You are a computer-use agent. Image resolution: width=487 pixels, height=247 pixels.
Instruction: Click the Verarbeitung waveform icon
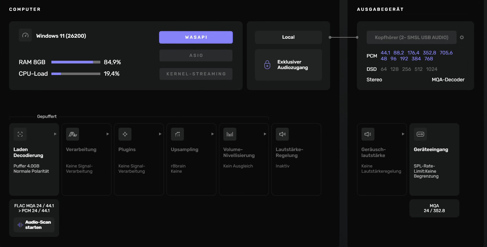pyautogui.click(x=72, y=134)
